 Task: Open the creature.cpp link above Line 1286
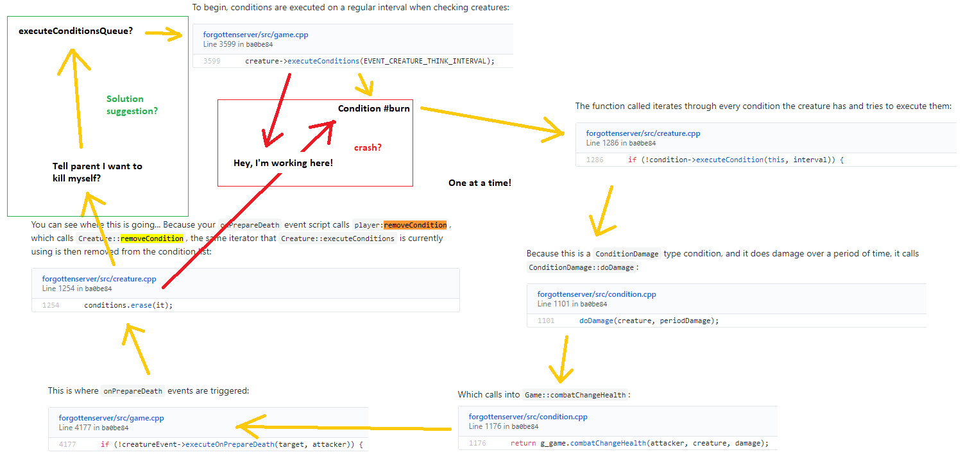pos(643,133)
